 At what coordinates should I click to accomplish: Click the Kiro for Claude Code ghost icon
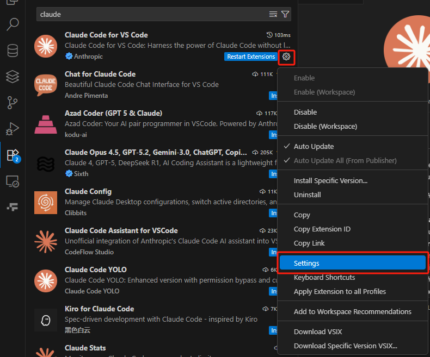click(46, 320)
